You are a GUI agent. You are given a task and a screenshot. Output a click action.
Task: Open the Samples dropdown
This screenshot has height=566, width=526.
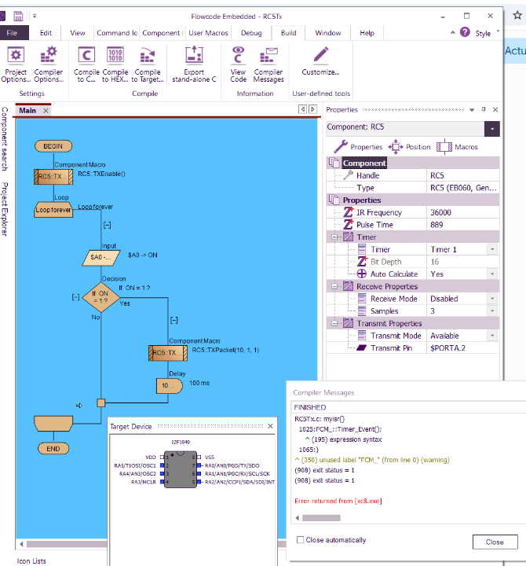tap(492, 311)
